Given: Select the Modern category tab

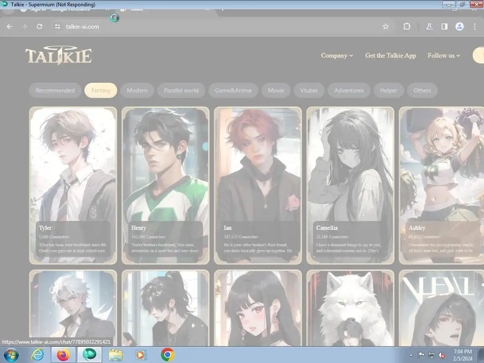Looking at the screenshot, I should tap(137, 90).
